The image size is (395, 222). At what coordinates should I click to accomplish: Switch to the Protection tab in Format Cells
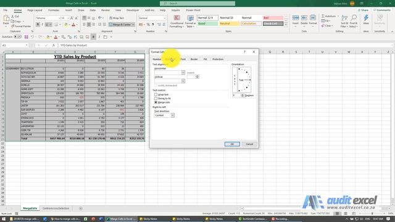pos(218,59)
